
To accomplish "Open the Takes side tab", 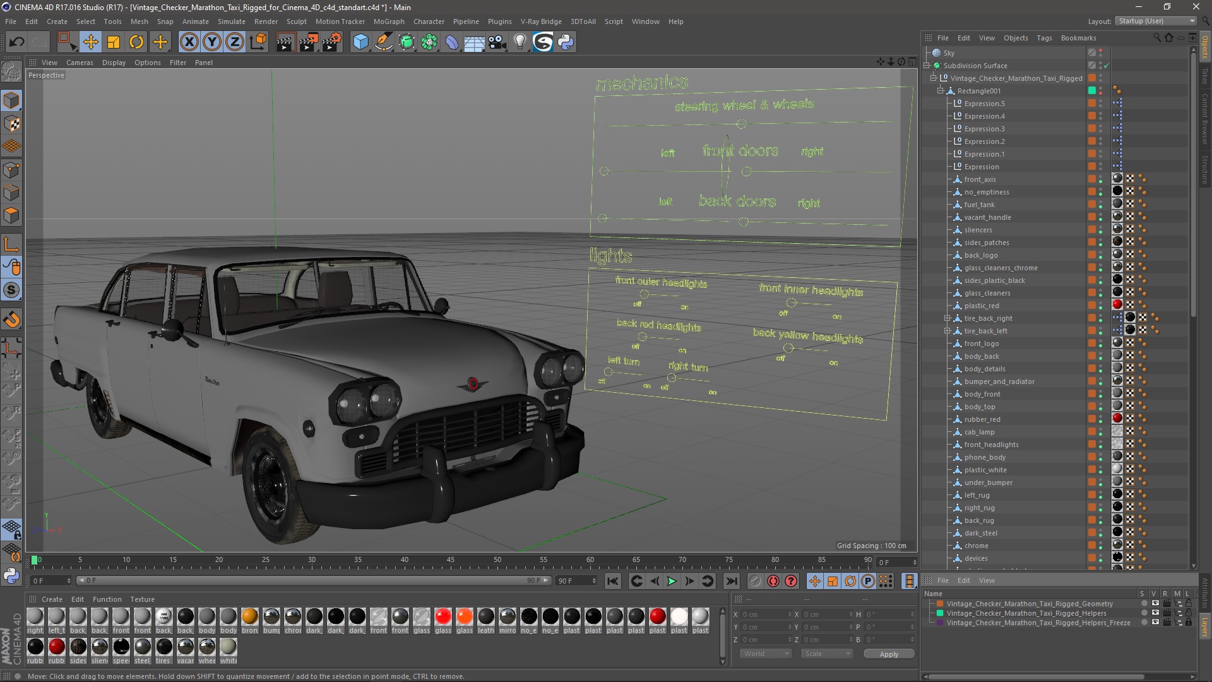I will click(1204, 76).
